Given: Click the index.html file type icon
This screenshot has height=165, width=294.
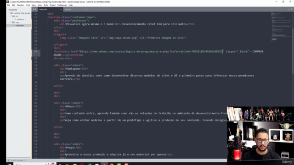Looking at the screenshot, I should (x=13, y=26).
